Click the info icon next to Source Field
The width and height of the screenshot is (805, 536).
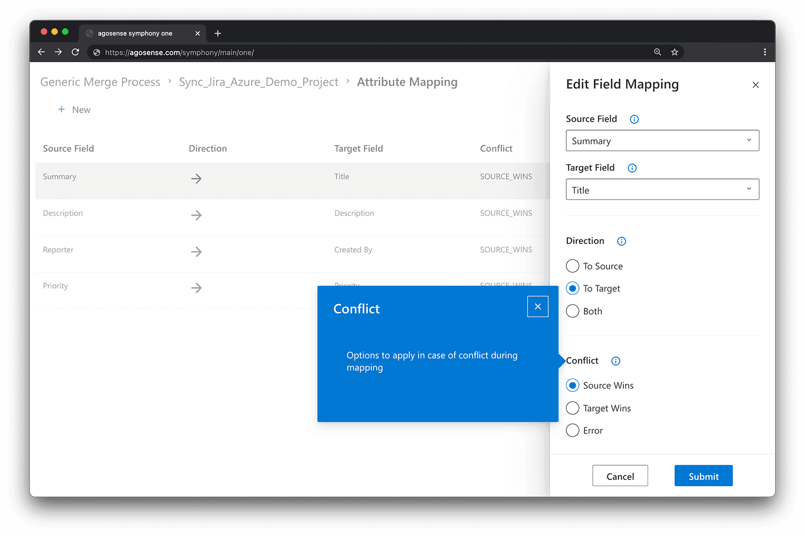634,120
